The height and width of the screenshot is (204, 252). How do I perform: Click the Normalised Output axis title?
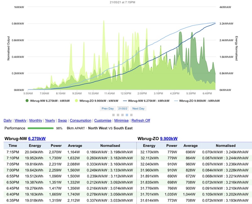point(9,48)
